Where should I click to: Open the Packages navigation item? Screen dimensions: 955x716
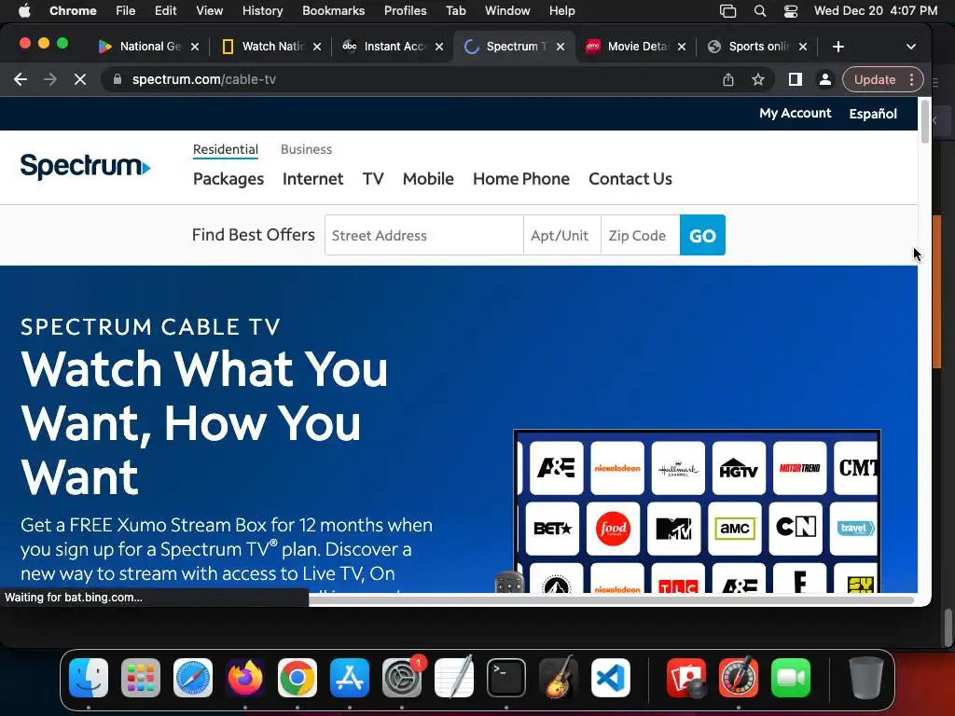pyautogui.click(x=228, y=178)
